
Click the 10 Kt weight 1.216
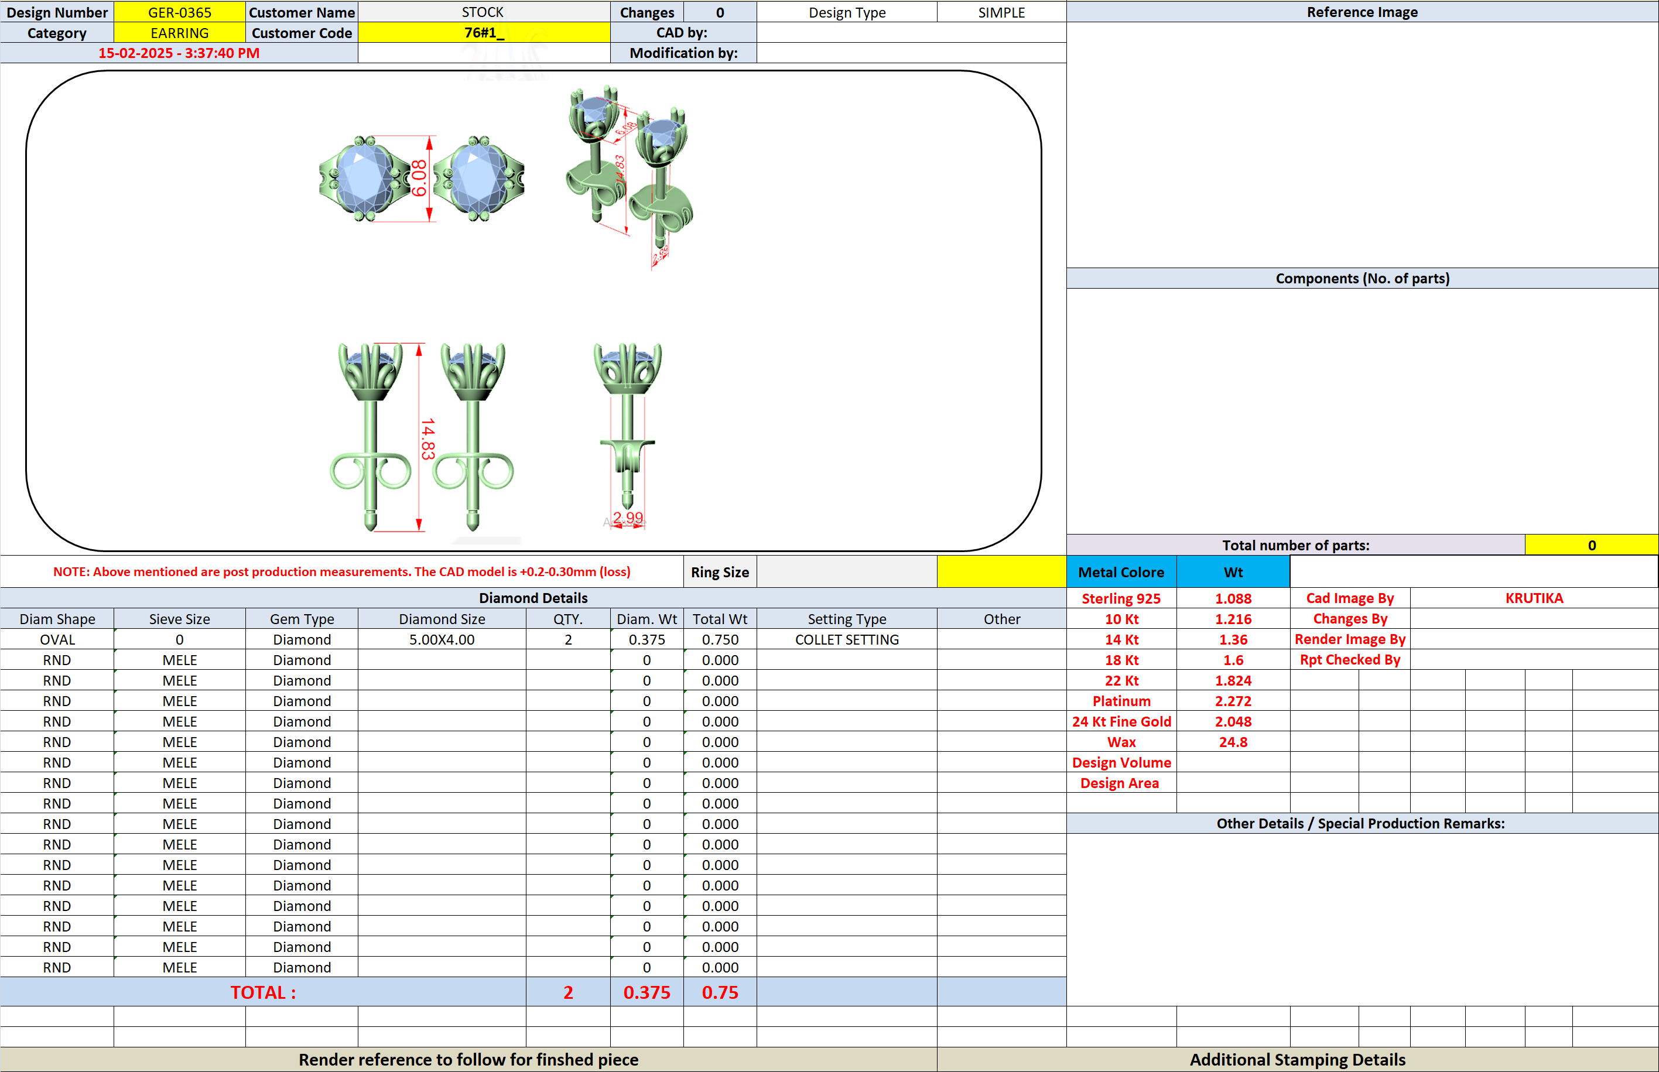point(1233,619)
